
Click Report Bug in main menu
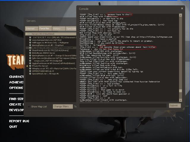[19, 121]
